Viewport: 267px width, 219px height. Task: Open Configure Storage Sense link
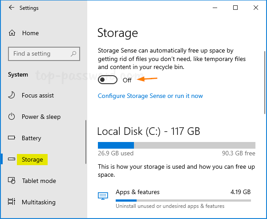[x=150, y=96]
